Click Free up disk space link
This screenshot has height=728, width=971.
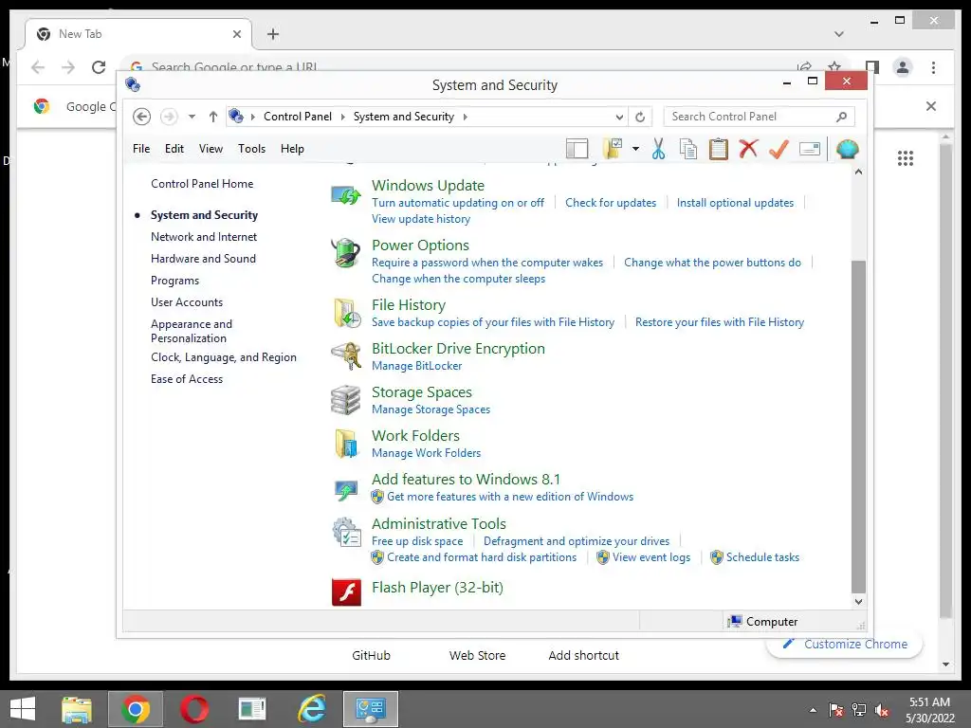point(417,541)
